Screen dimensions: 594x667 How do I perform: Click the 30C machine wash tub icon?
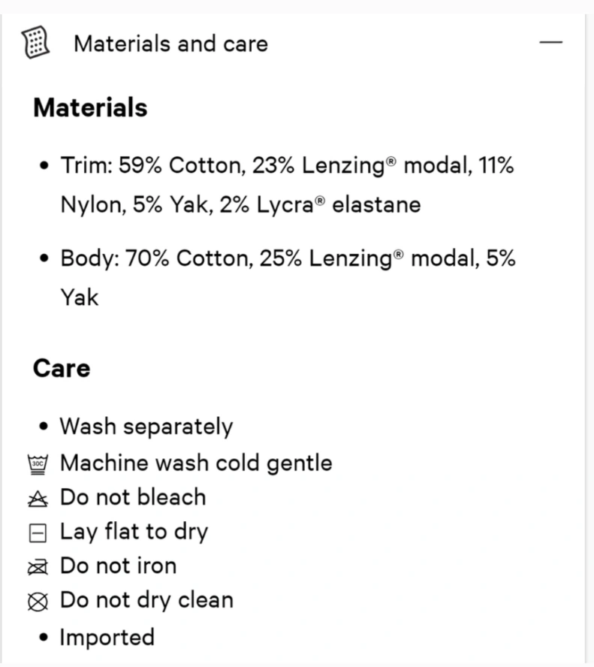click(38, 464)
